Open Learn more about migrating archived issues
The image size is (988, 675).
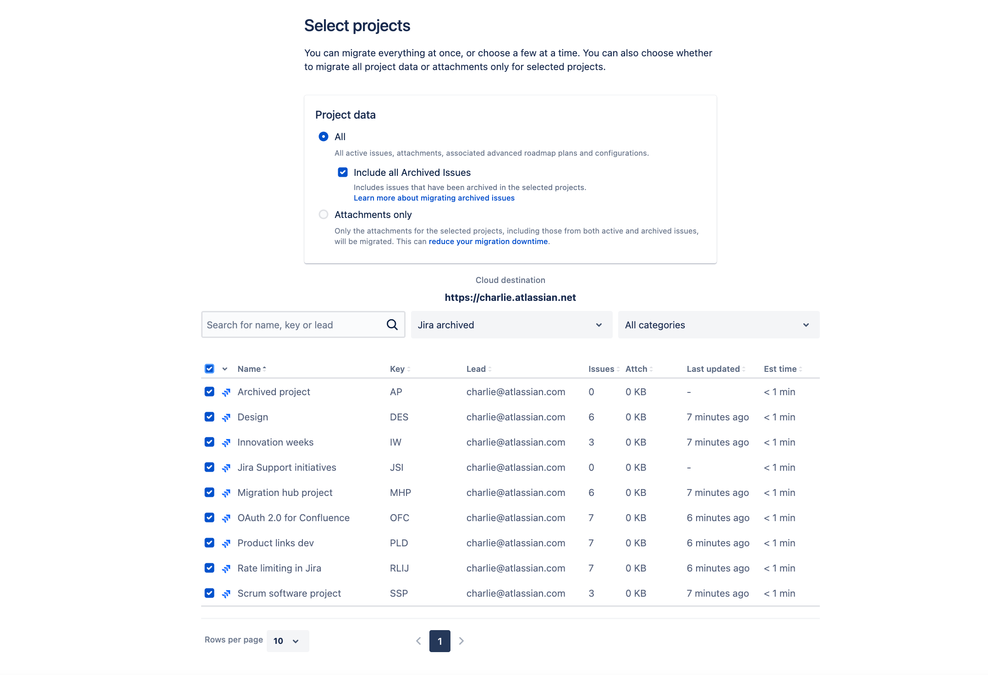[x=434, y=197]
